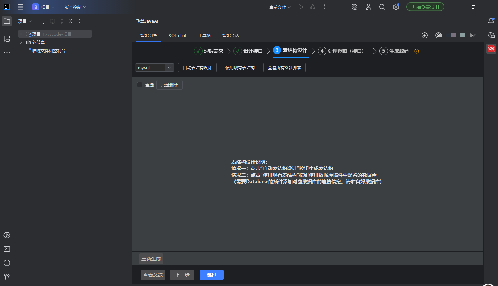The height and width of the screenshot is (286, 498).
Task: Open the main hamburger menu
Action: click(20, 7)
